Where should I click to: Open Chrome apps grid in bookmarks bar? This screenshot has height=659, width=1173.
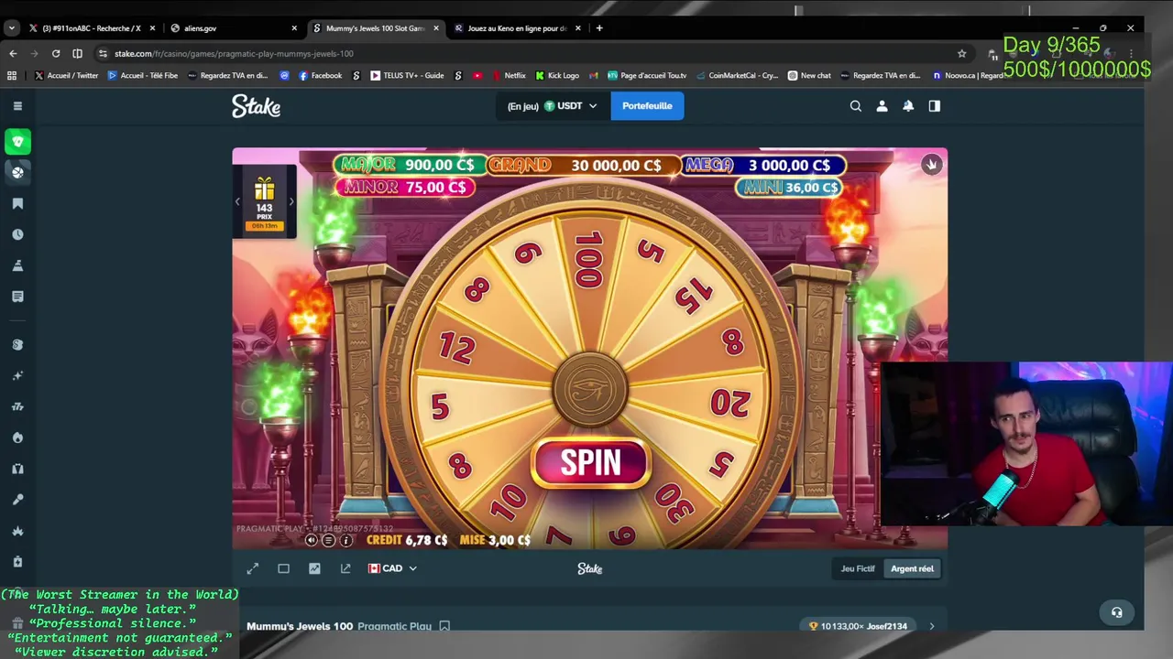coord(11,75)
